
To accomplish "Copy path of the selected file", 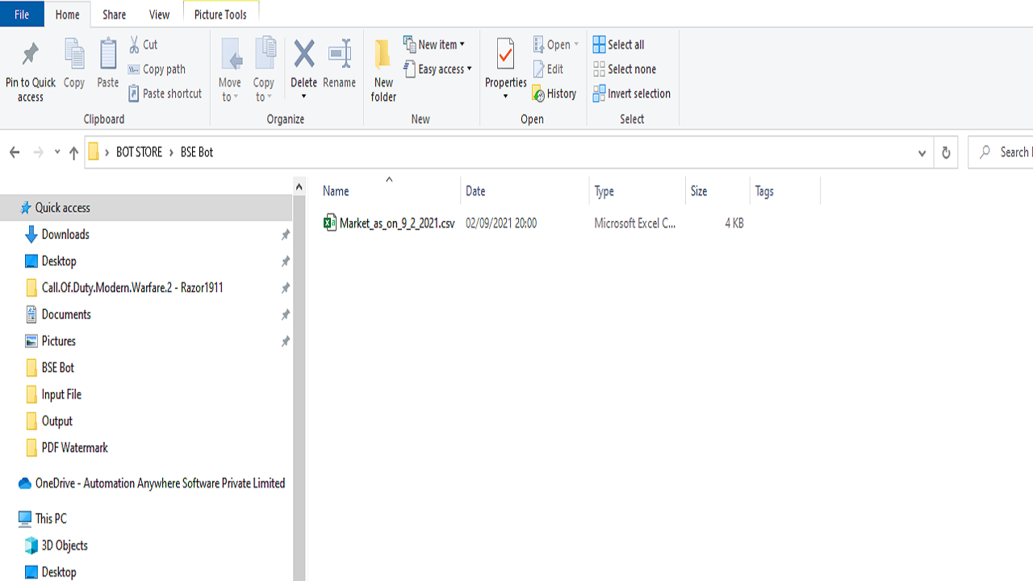I will coord(157,69).
